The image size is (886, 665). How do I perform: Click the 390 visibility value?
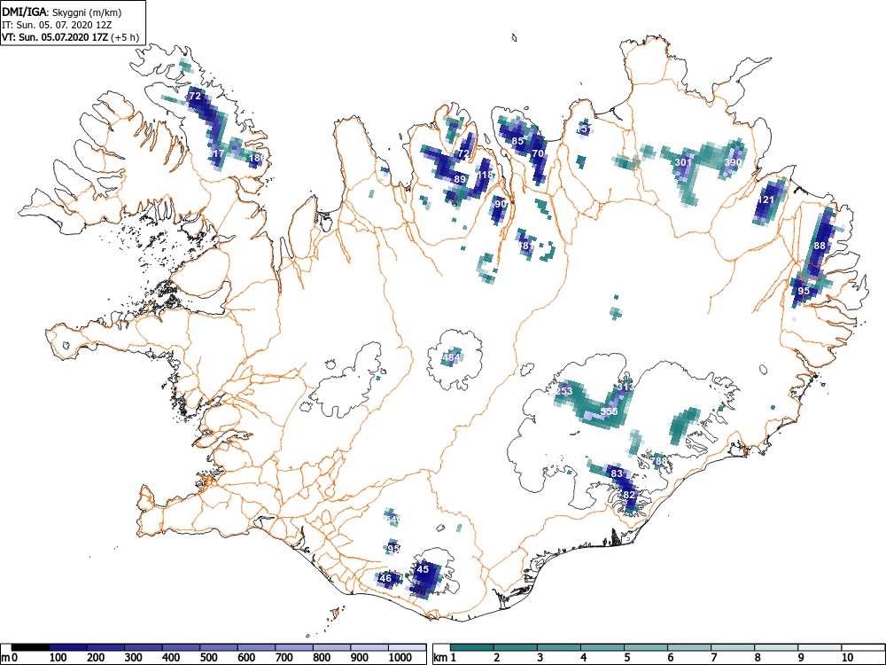pos(733,162)
